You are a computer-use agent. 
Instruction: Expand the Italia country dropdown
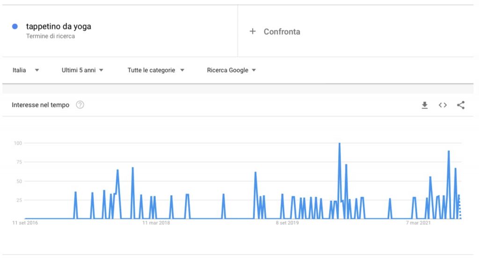26,70
